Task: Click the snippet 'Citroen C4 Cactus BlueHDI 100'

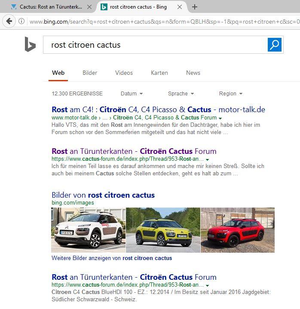Action: tap(92, 292)
